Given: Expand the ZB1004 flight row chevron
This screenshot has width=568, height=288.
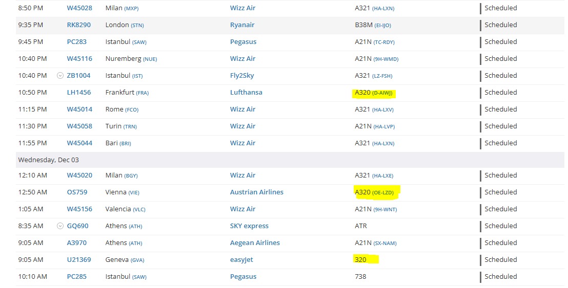Looking at the screenshot, I should [x=60, y=76].
